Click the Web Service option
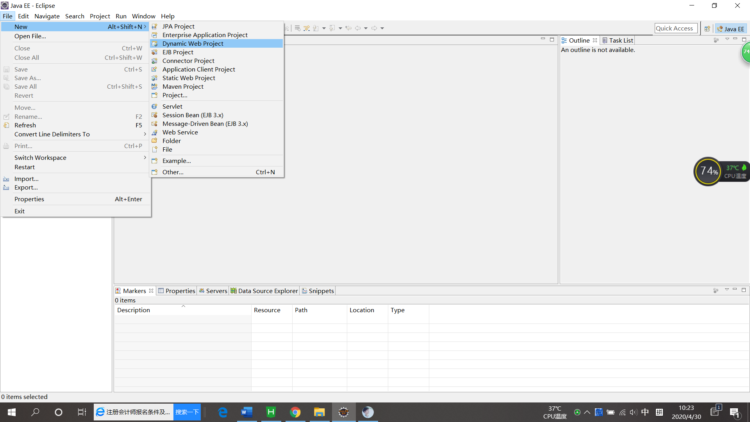Viewport: 750px width, 422px height. [x=180, y=132]
